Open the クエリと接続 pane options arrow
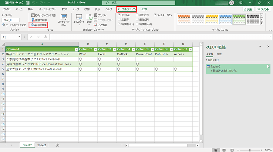The height and width of the screenshot is (152, 273). 260,47
